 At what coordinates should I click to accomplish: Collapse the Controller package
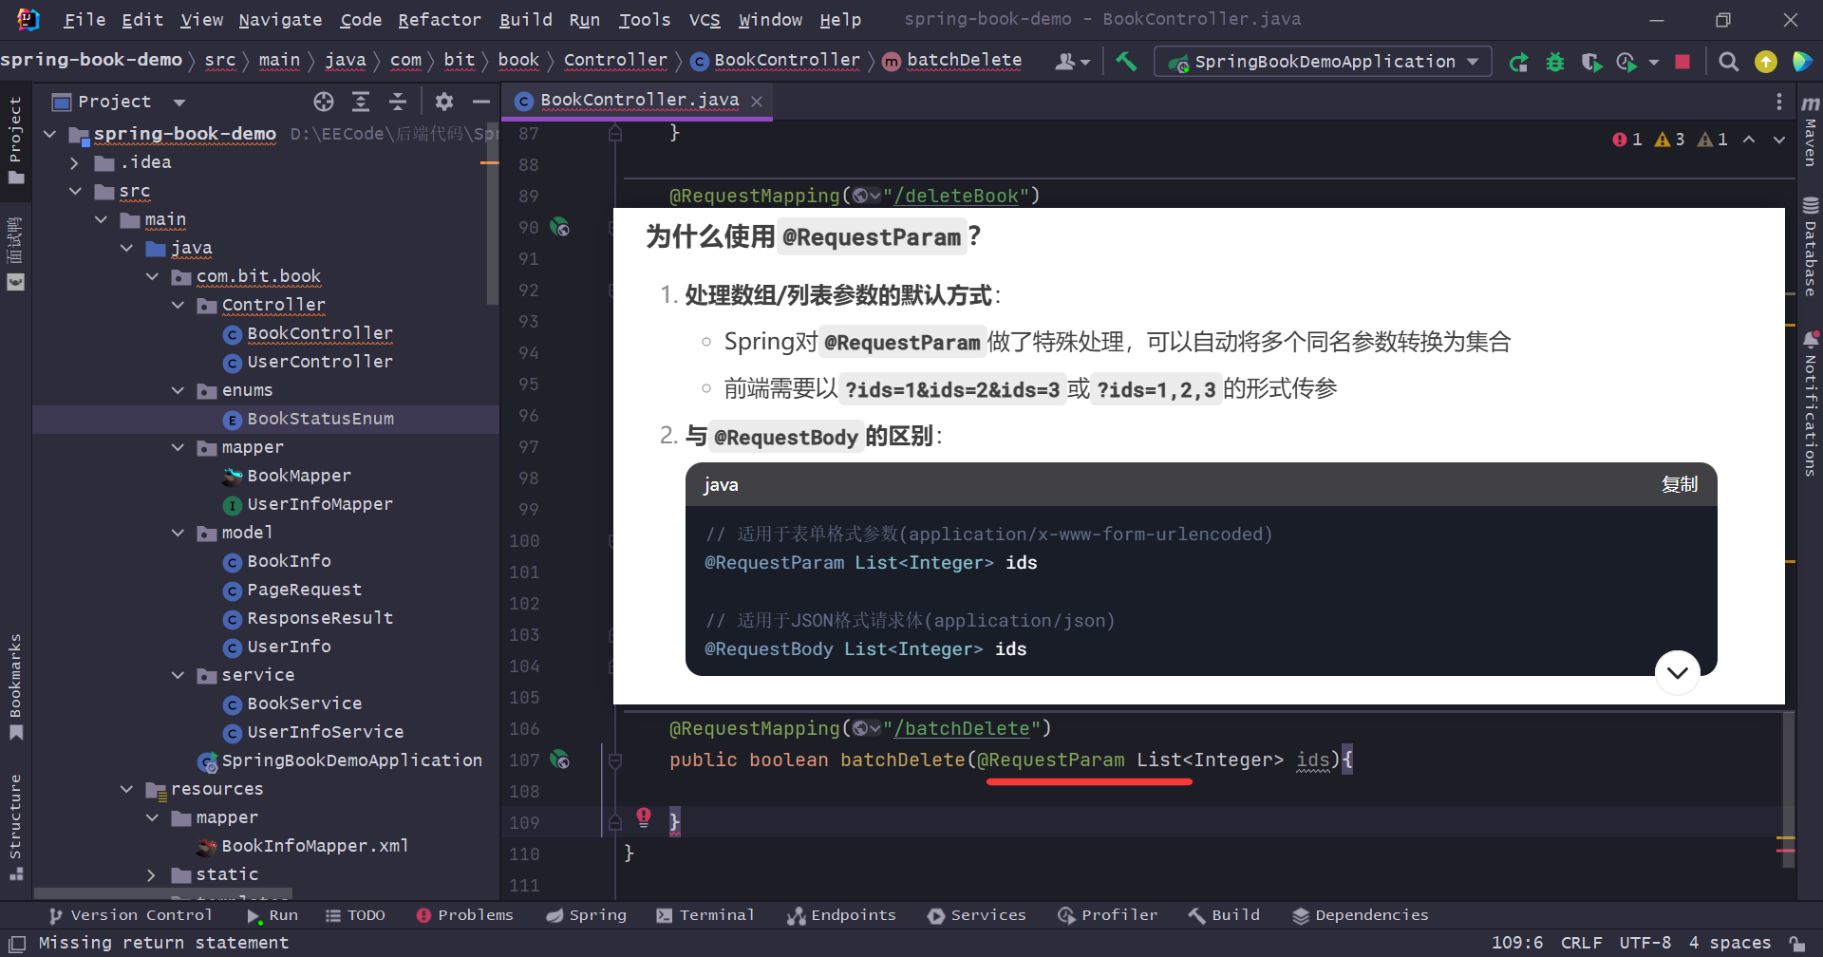click(x=178, y=305)
